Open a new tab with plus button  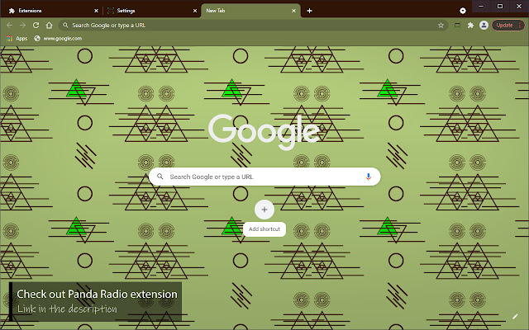tap(309, 11)
